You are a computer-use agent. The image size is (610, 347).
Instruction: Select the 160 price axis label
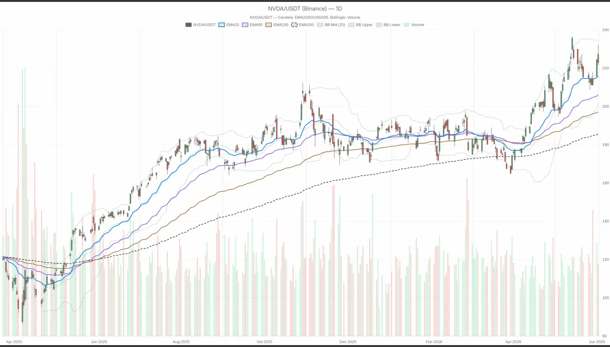point(605,183)
